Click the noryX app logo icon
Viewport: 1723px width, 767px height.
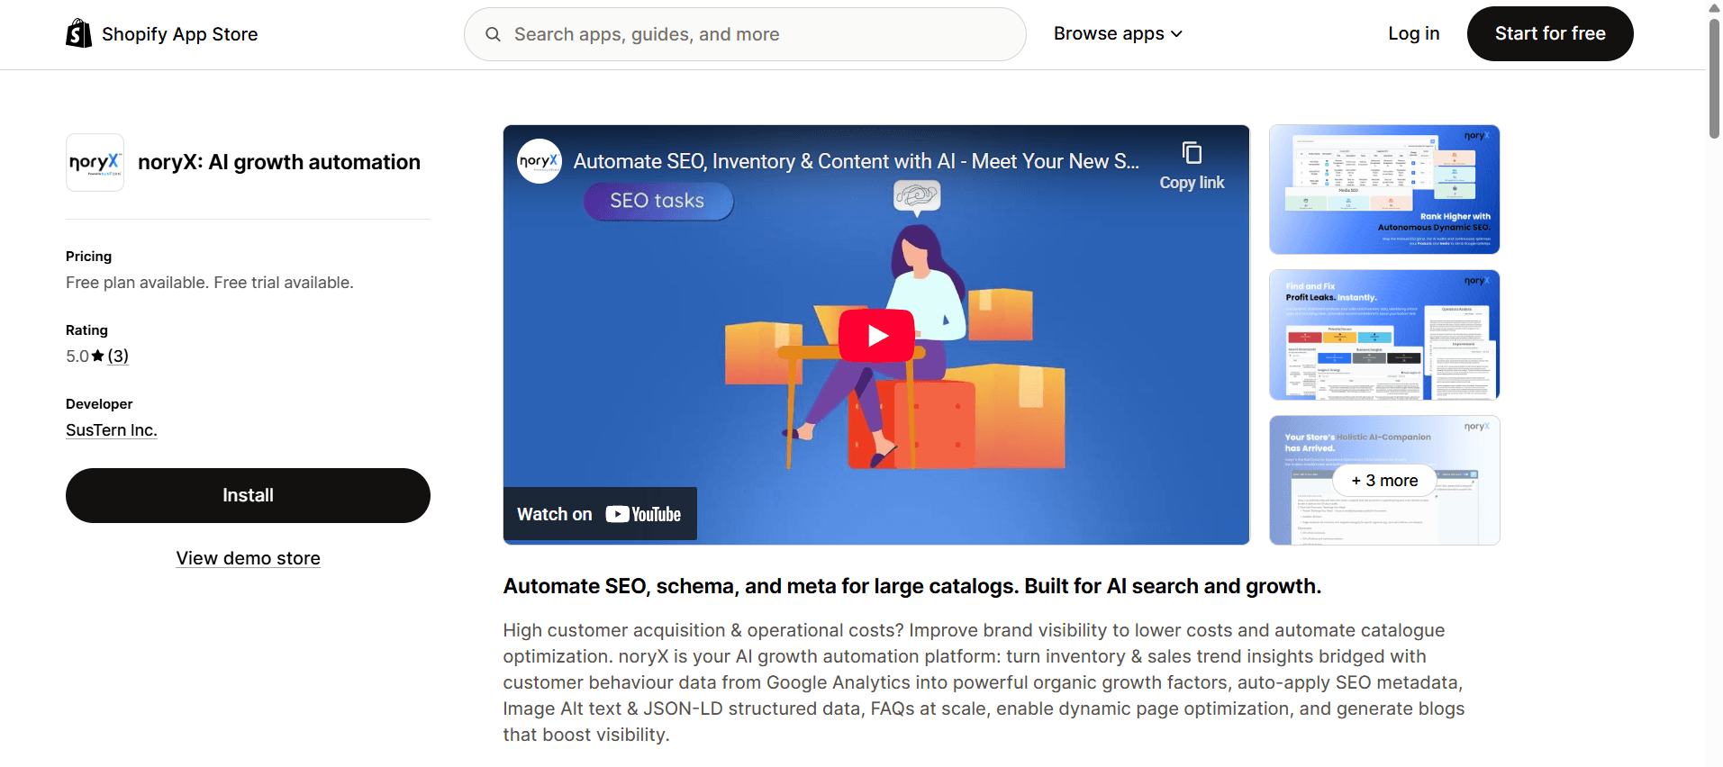95,163
